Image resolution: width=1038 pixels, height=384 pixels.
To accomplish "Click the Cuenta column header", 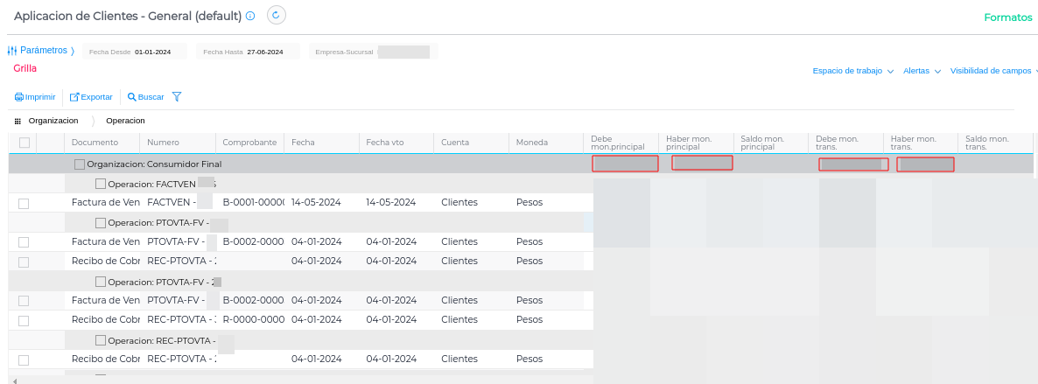I will click(x=455, y=143).
